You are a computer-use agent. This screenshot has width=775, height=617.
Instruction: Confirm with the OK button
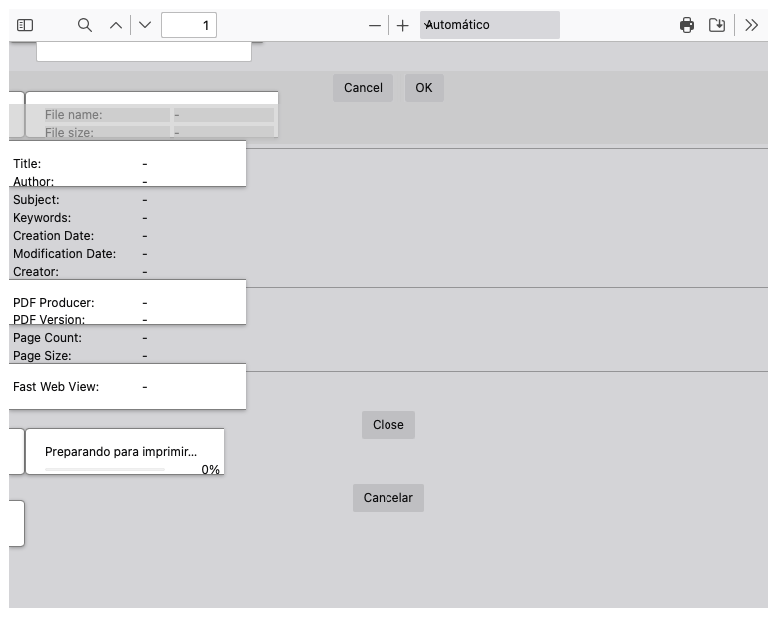pos(424,88)
